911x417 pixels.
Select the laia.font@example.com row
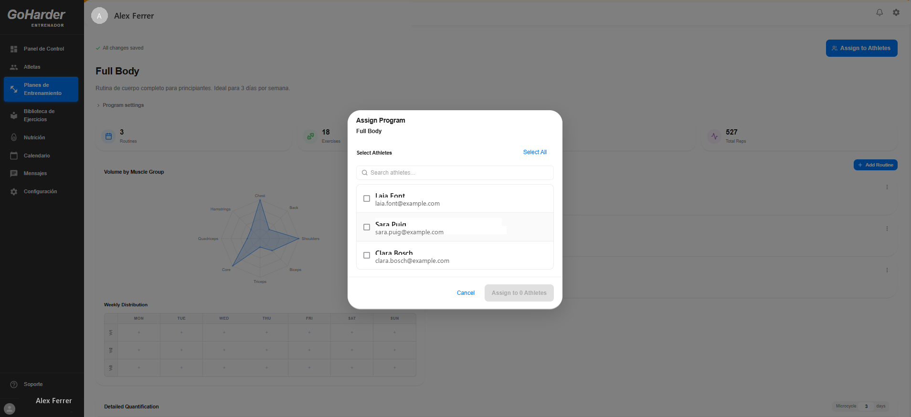455,198
